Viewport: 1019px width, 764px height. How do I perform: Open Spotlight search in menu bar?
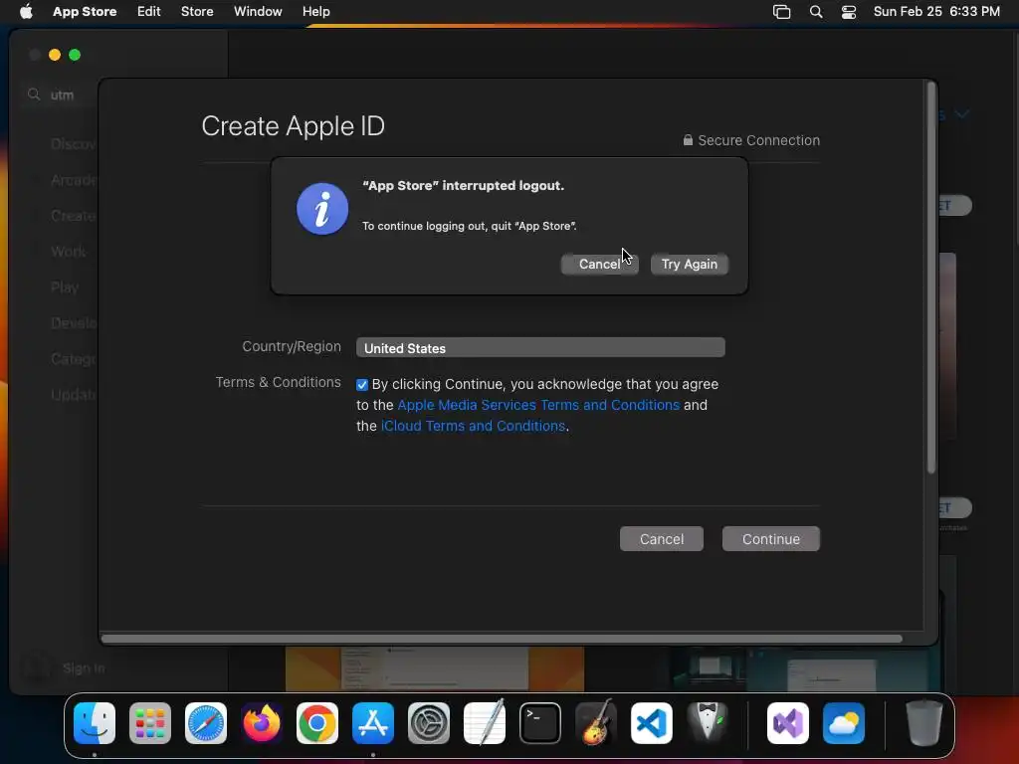[816, 12]
